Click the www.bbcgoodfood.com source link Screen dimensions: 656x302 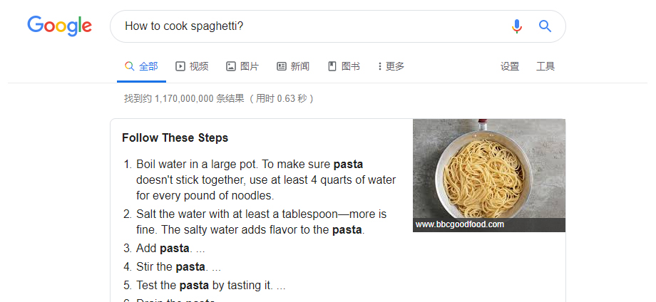460,224
